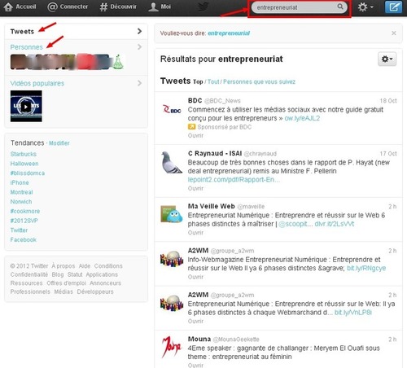Open the Connecter @ tab
Viewport: 407px width, 368px height.
click(x=68, y=7)
